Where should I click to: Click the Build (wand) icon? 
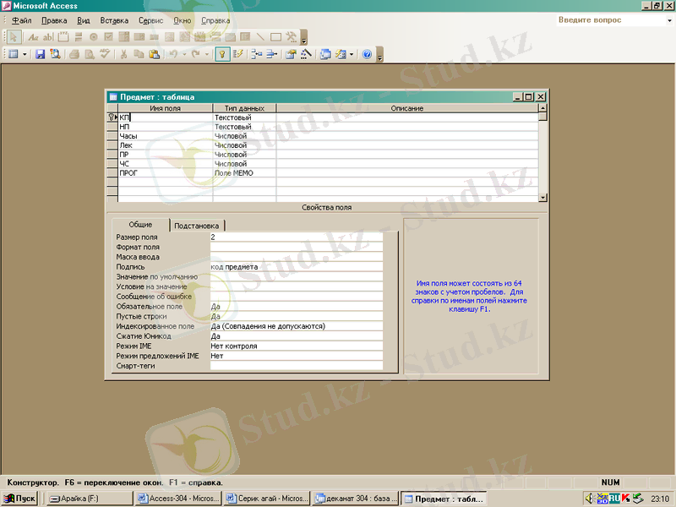(x=306, y=54)
